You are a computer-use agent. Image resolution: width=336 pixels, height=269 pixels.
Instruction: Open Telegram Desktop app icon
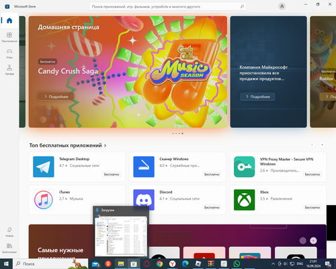point(44,167)
